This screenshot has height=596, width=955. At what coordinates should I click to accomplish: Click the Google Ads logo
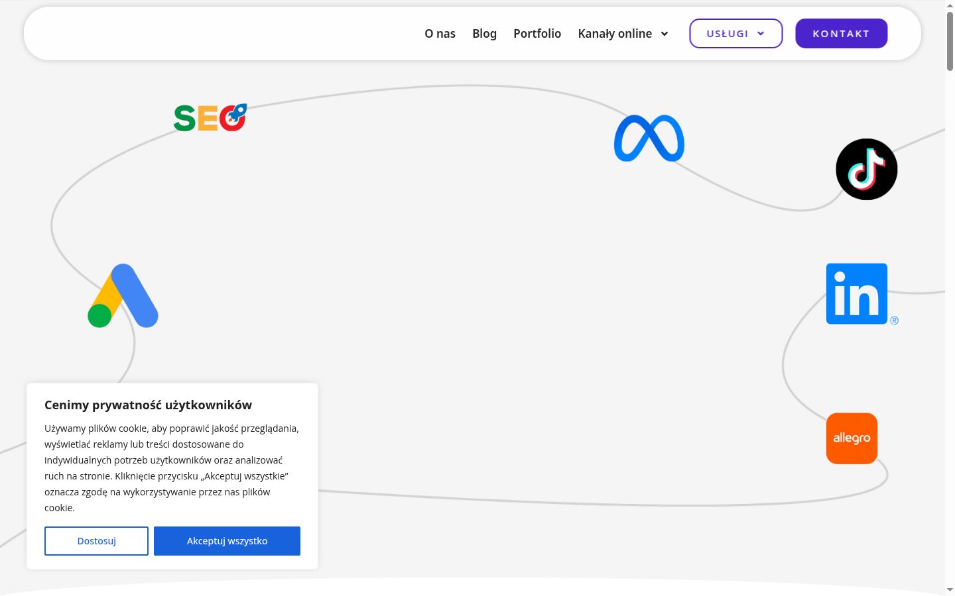point(123,295)
